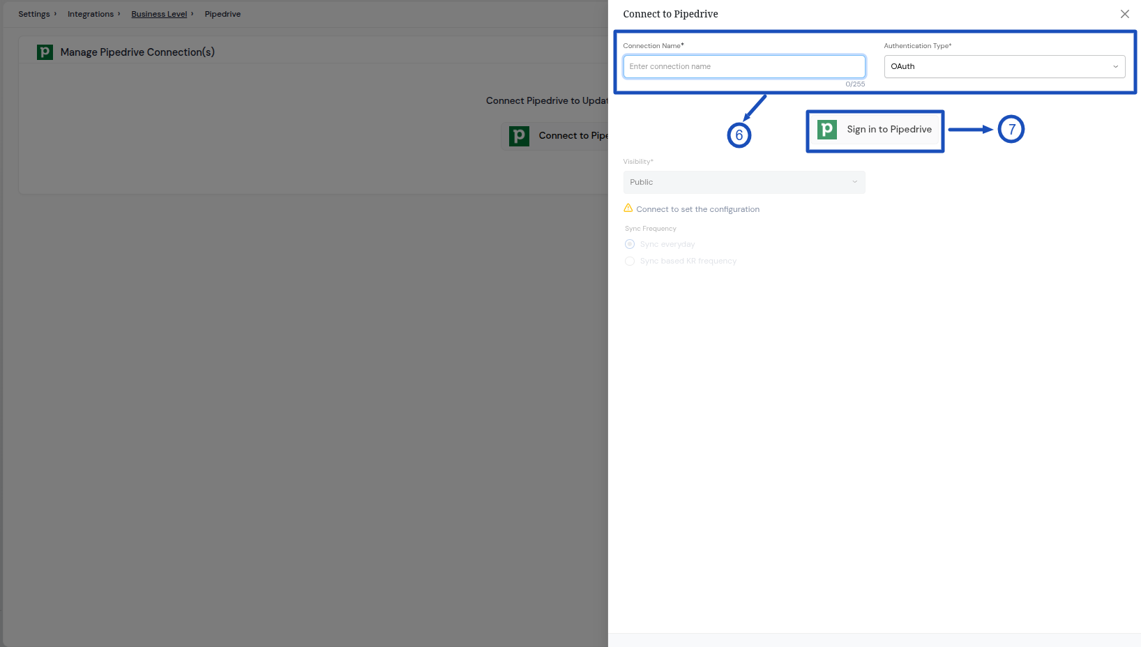Viewport: 1141px width, 647px height.
Task: Click the Sign in to Pipedrive button
Action: 875,130
